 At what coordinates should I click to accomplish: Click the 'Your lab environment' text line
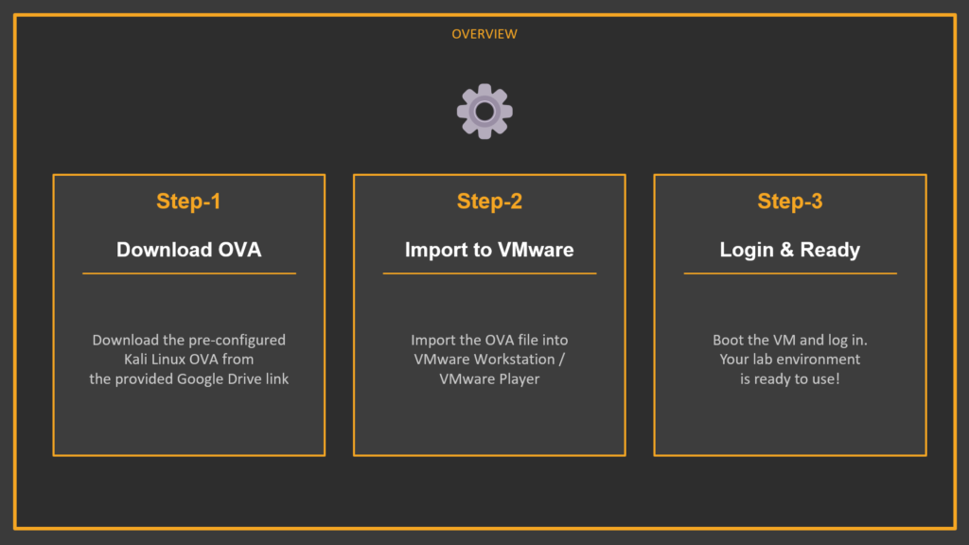[x=790, y=360]
